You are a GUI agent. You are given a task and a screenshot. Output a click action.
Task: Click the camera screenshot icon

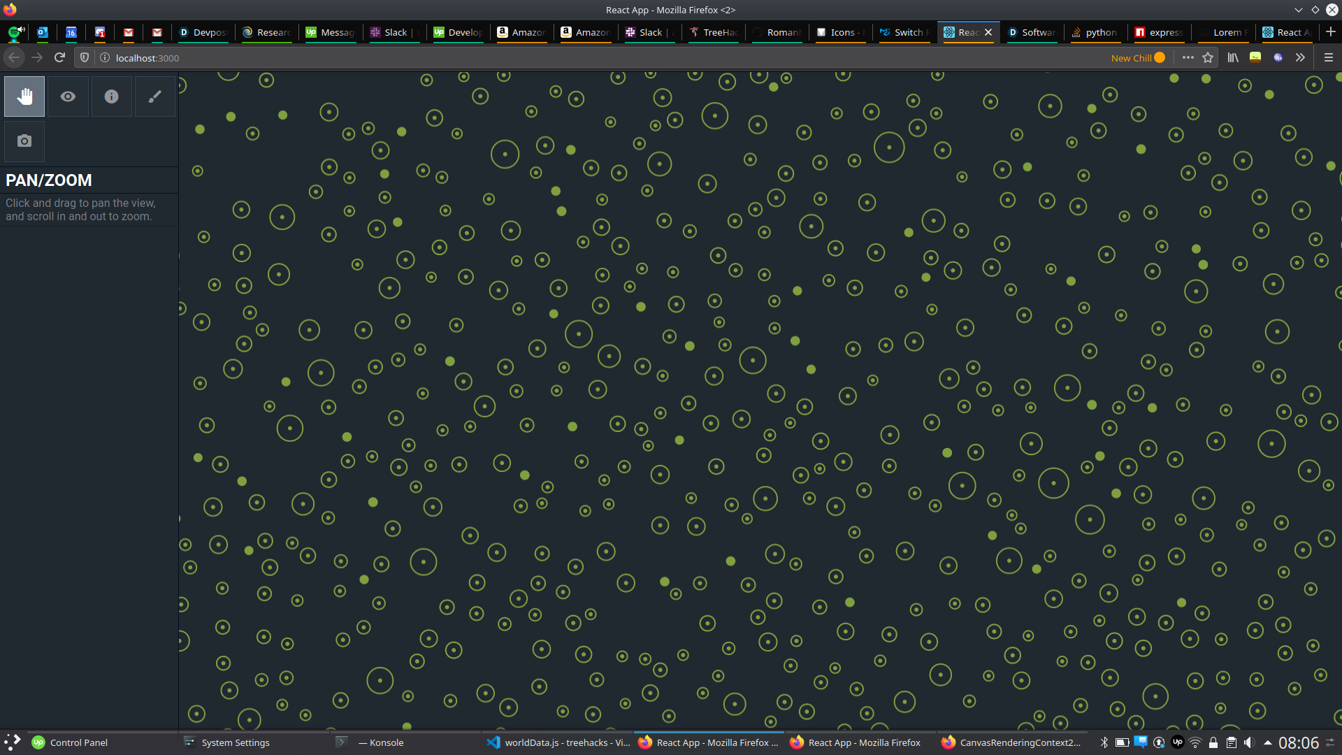coord(24,141)
